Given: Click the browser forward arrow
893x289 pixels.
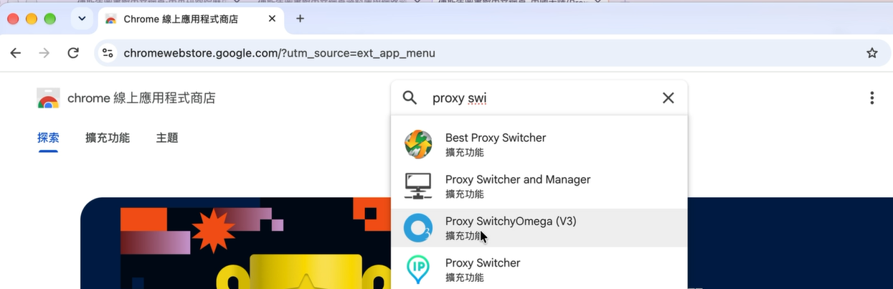Looking at the screenshot, I should click(44, 53).
